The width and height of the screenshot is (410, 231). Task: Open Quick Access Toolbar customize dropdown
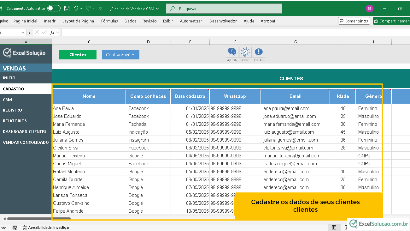(x=101, y=9)
